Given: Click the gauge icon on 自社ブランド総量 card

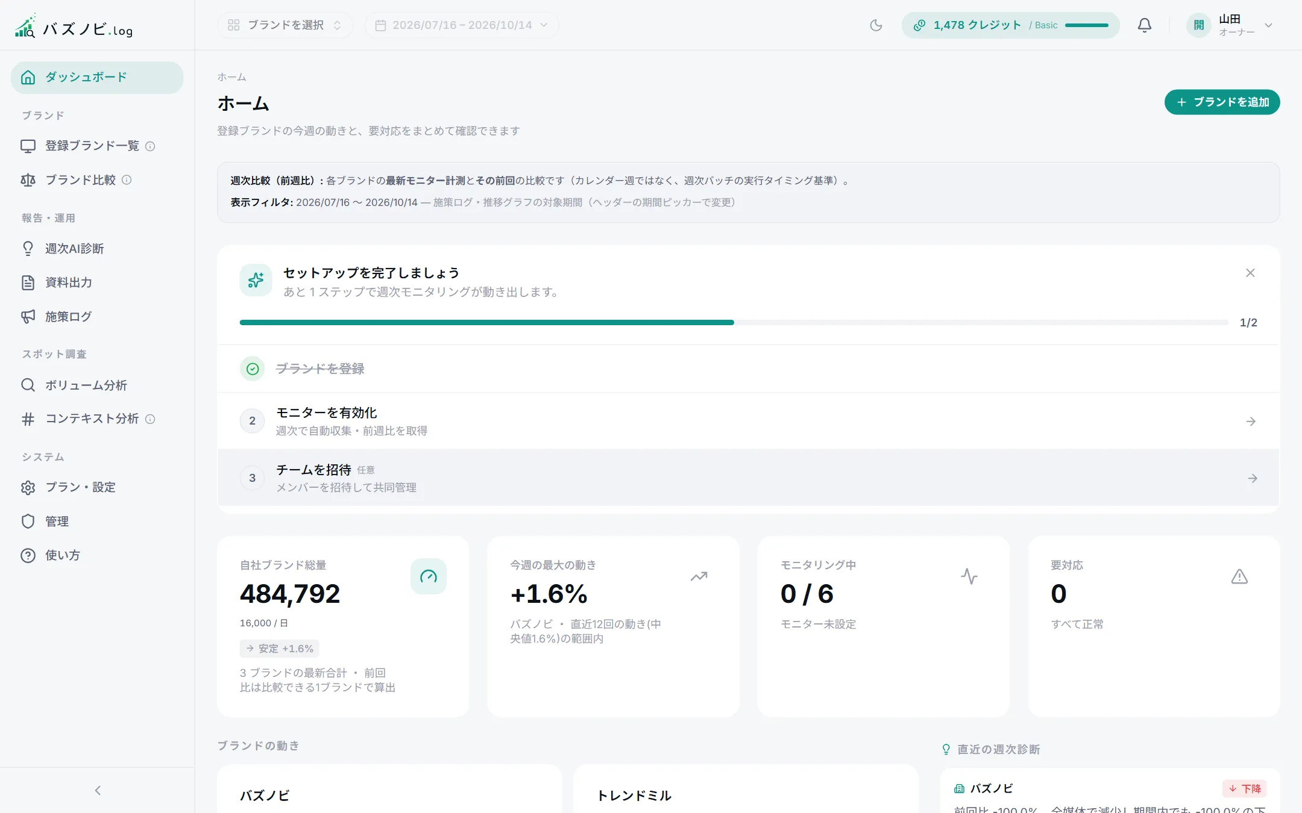Looking at the screenshot, I should (429, 576).
